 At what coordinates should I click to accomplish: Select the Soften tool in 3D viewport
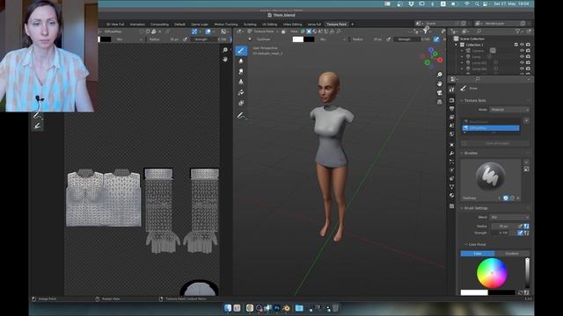(241, 61)
